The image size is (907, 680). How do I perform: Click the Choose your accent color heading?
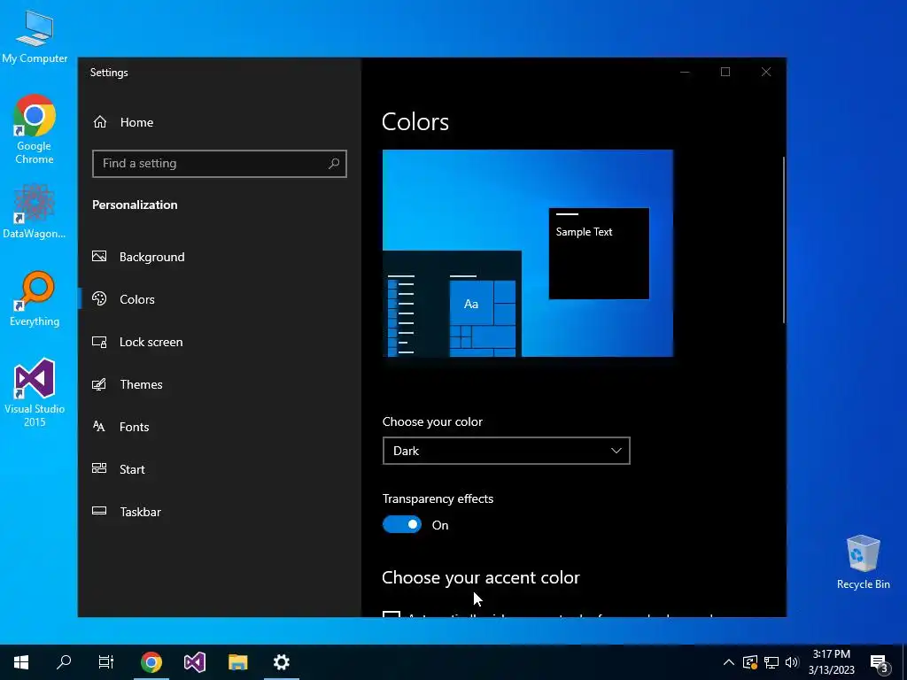[x=481, y=577]
